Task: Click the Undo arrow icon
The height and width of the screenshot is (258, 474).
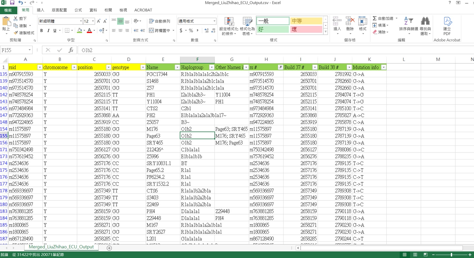Action: click(x=21, y=3)
